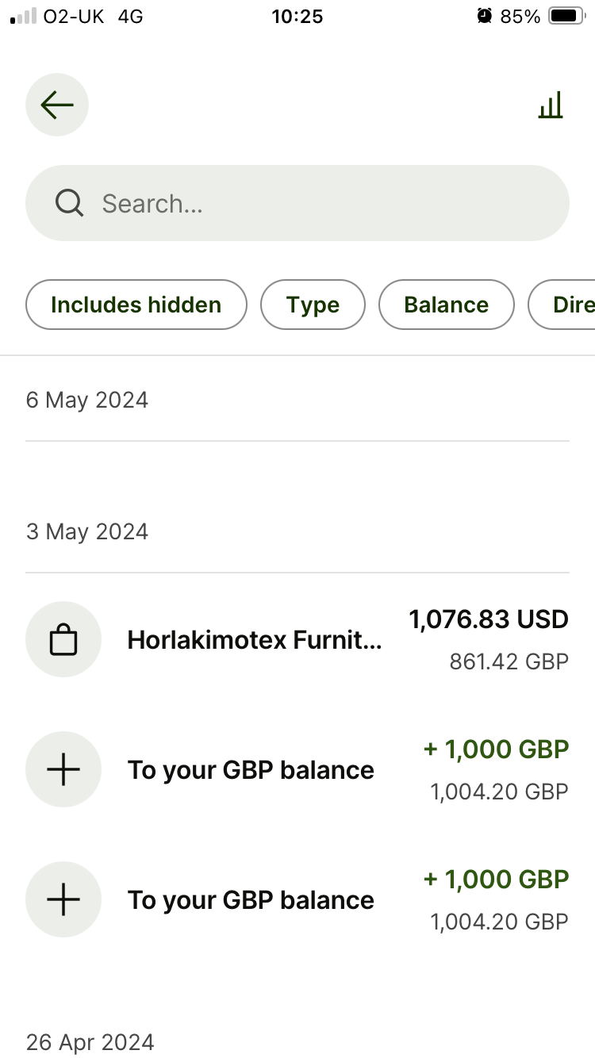
Task: Open the Horlakimotex Furnit... transaction
Action: coord(254,639)
